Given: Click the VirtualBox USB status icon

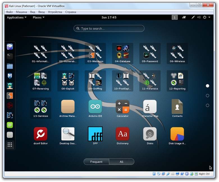Looking at the screenshot, I should pos(168,174).
